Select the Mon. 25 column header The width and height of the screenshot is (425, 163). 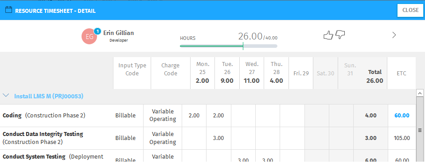[x=203, y=73]
